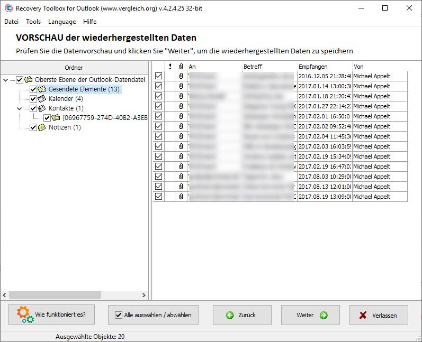This screenshot has width=422, height=342.
Task: Open the Datei menu
Action: (x=11, y=22)
